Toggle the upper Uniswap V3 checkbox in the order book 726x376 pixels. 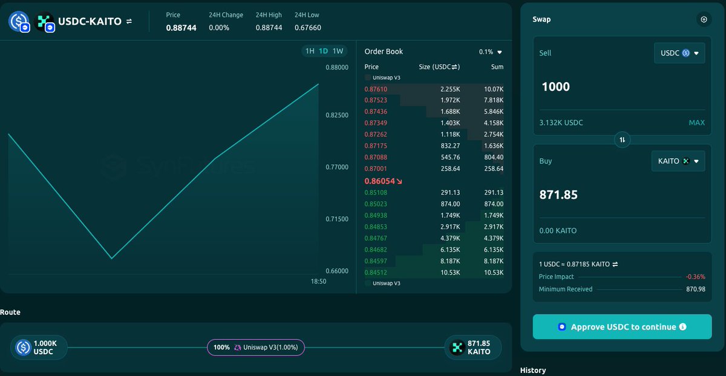pos(368,78)
